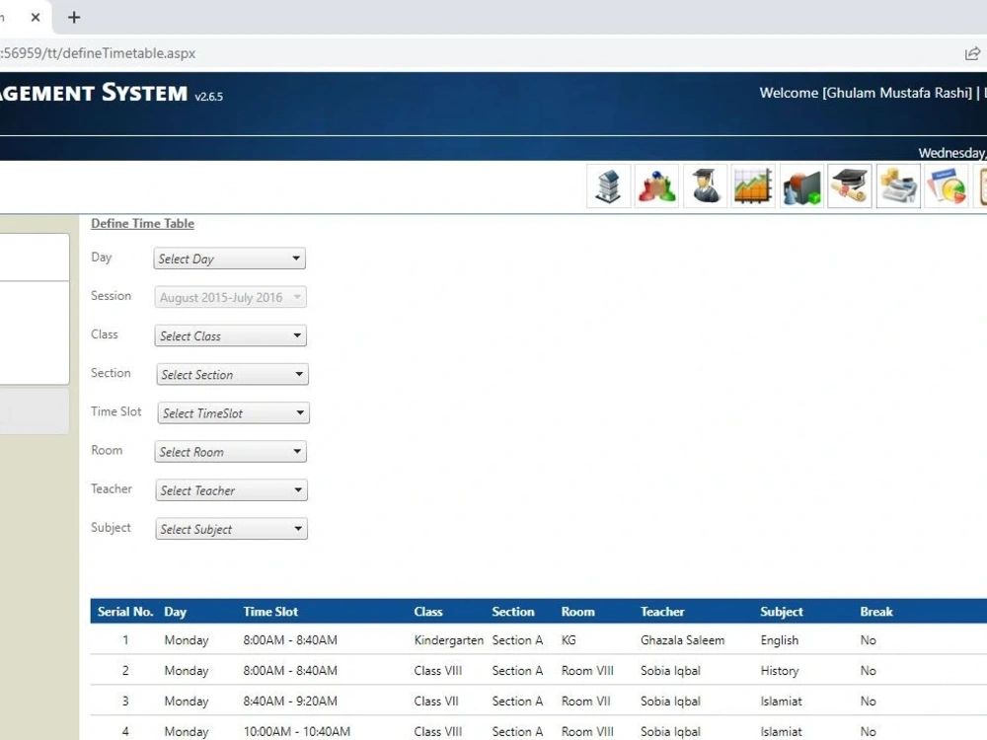Click the English subject cell

[780, 640]
